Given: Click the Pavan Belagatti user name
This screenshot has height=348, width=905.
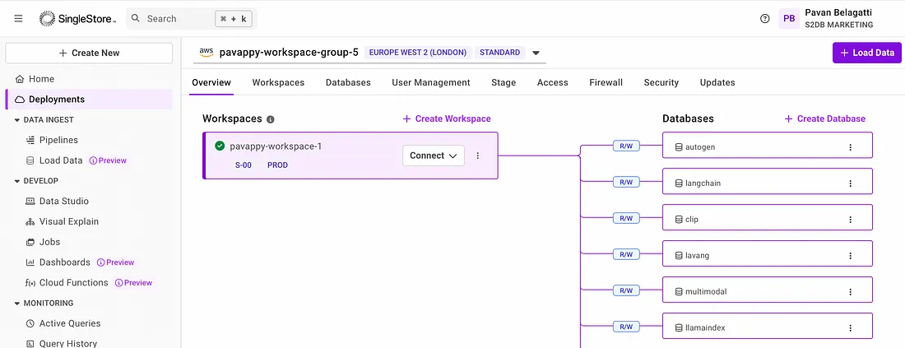Looking at the screenshot, I should pyautogui.click(x=838, y=12).
